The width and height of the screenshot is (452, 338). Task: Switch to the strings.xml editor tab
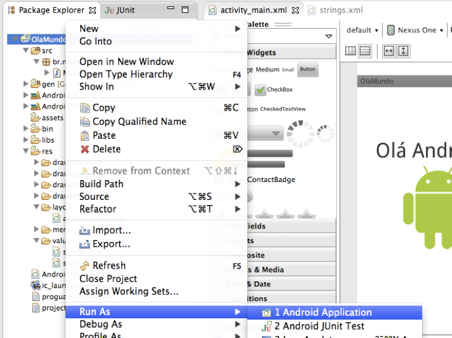336,10
